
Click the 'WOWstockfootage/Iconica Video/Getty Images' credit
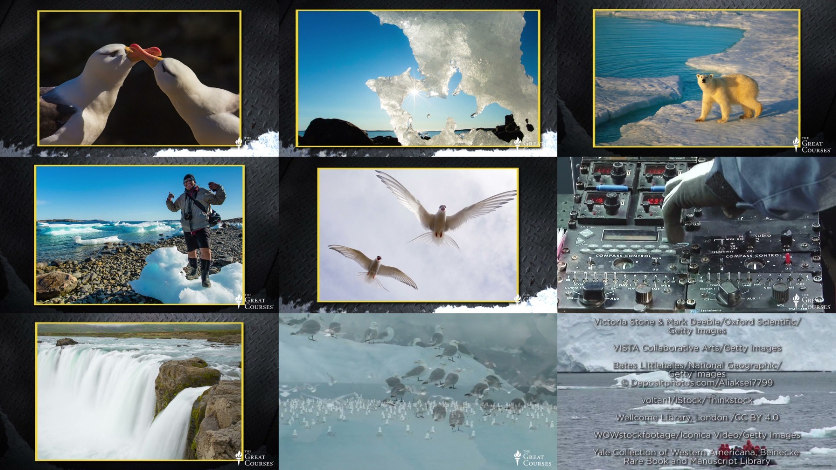[x=697, y=435]
